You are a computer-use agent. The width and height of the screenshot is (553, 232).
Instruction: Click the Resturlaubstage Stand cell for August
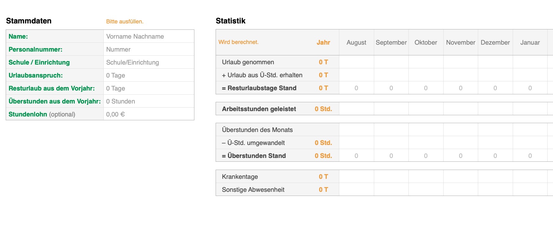point(356,88)
